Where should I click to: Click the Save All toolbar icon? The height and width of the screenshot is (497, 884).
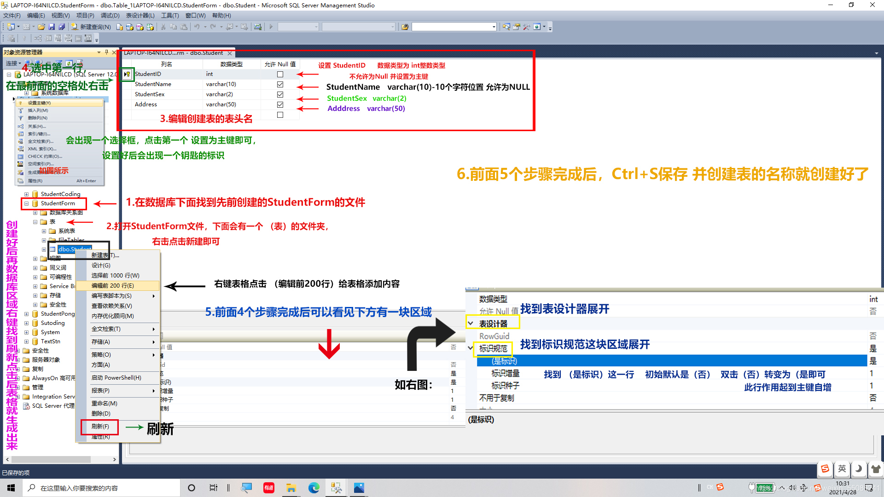click(61, 27)
